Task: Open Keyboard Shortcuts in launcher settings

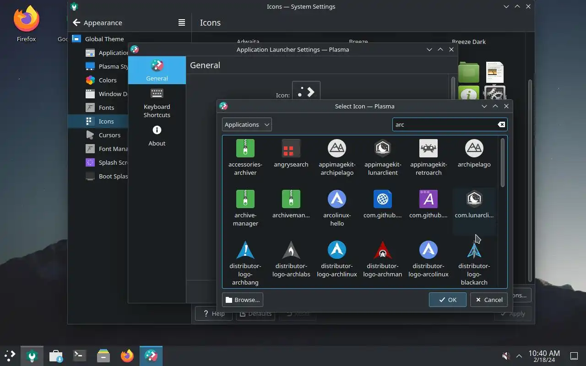Action: (x=157, y=103)
